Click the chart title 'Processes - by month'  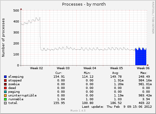click(x=84, y=4)
